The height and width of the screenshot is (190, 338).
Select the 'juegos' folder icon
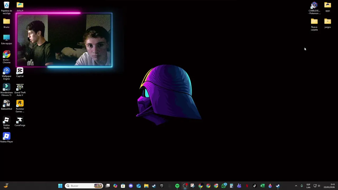click(328, 23)
